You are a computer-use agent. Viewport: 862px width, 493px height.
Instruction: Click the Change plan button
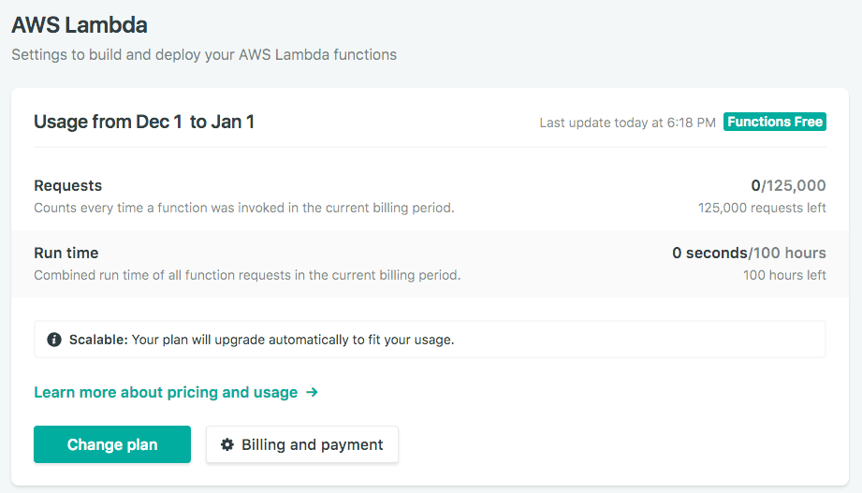pos(112,444)
